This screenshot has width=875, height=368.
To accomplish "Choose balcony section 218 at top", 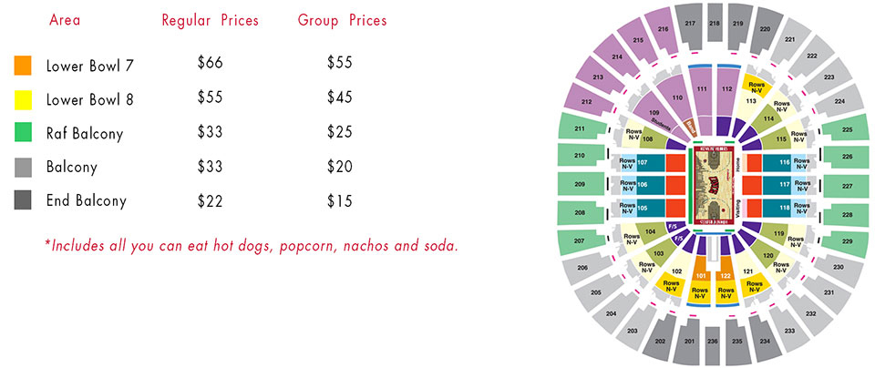I will [x=715, y=22].
